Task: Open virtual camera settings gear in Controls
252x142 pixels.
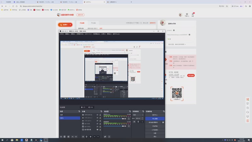Action: point(163,122)
